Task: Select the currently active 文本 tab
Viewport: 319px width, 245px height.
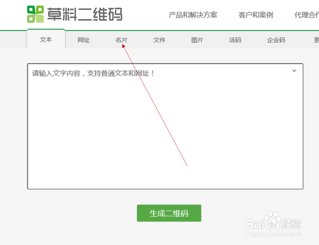Action: 46,40
